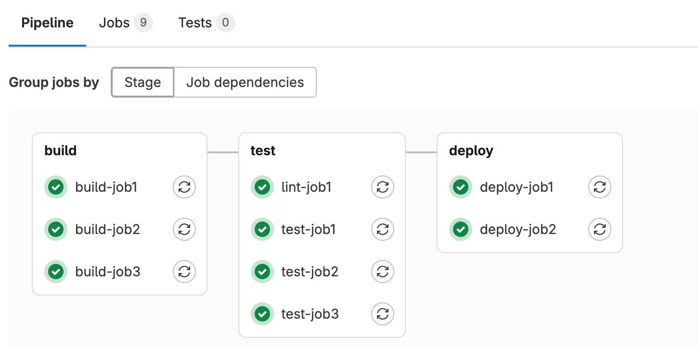Retry the build-job1 job

(x=184, y=187)
